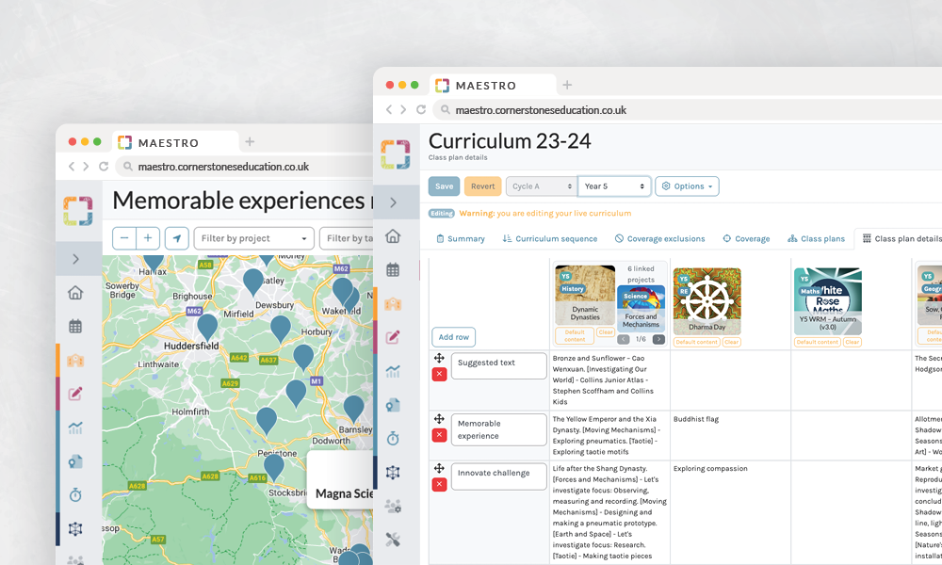Image resolution: width=942 pixels, height=565 pixels.
Task: Open the Year 5 dropdown
Action: [x=614, y=186]
